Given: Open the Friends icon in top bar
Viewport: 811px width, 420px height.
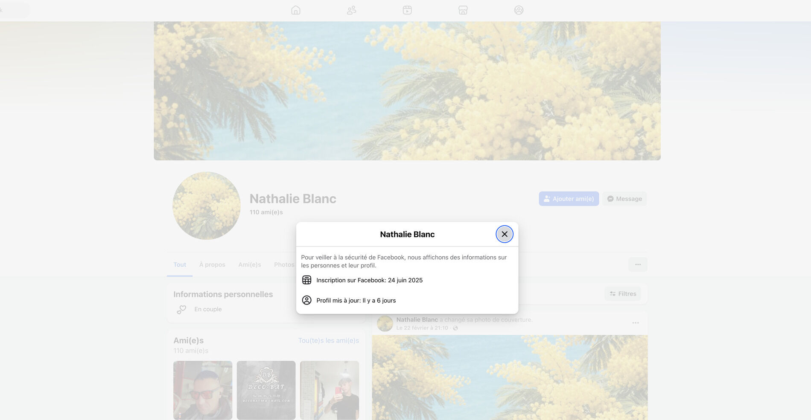Looking at the screenshot, I should (x=352, y=10).
